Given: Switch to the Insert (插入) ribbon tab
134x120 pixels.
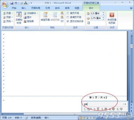Looking at the screenshot, I should click(24, 8).
